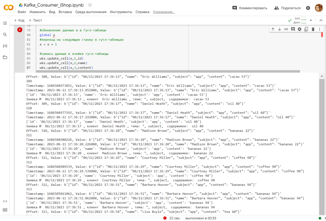Open the search panel in sidebar
The height and width of the screenshot is (221, 326).
[5, 34]
